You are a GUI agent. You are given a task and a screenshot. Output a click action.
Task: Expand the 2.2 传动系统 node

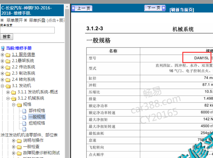coord(2,67)
